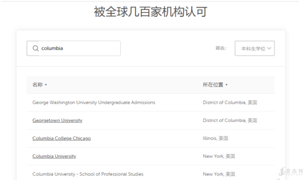Click the 名称 column header text
This screenshot has height=180, width=307.
pos(37,85)
